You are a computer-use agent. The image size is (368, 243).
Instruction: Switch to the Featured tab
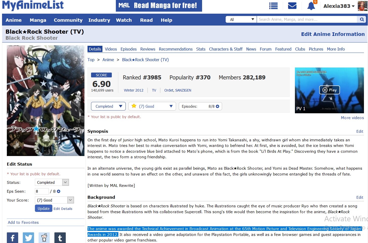[283, 49]
